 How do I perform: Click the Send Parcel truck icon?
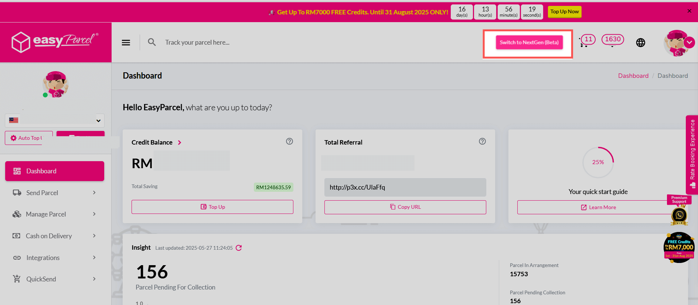[17, 193]
